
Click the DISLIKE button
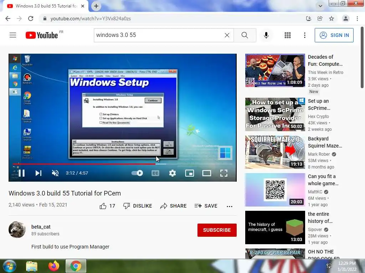138,206
